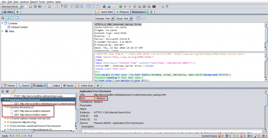This screenshot has width=268, height=138.
Task: Click the red high-priority alerts flag in status bar
Action: coord(10,136)
